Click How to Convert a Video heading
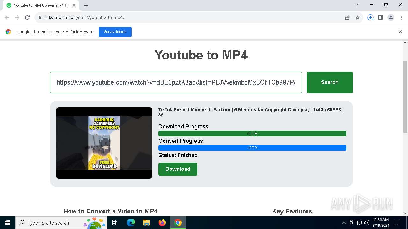The image size is (408, 229). coord(110,211)
